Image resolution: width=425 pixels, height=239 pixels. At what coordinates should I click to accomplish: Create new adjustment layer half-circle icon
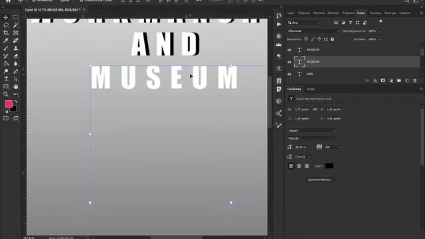391,81
